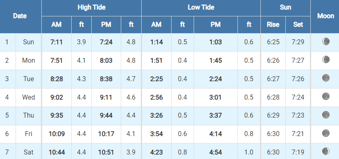Screen dimensions: 339x159
Task: Click Monday's 7:27 sunset time
Action: tap(298, 60)
